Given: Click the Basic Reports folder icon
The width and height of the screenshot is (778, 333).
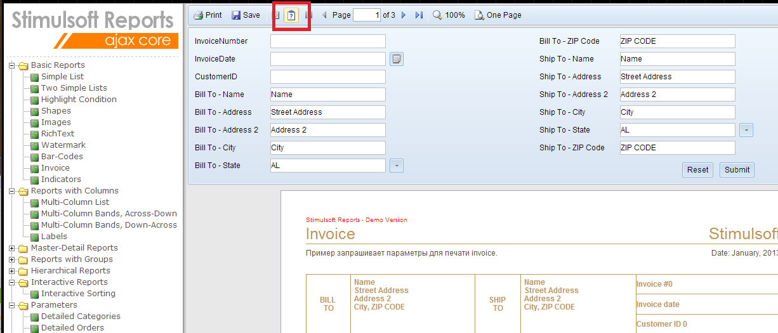Looking at the screenshot, I should click(x=23, y=65).
